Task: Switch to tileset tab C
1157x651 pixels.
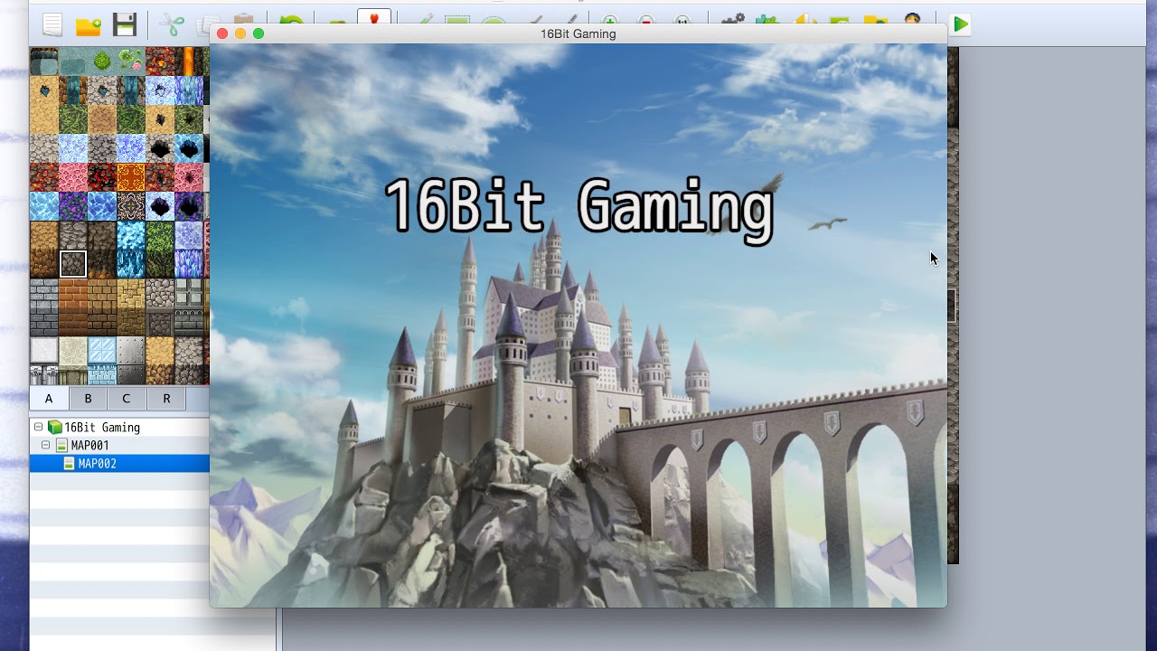Action: [127, 399]
